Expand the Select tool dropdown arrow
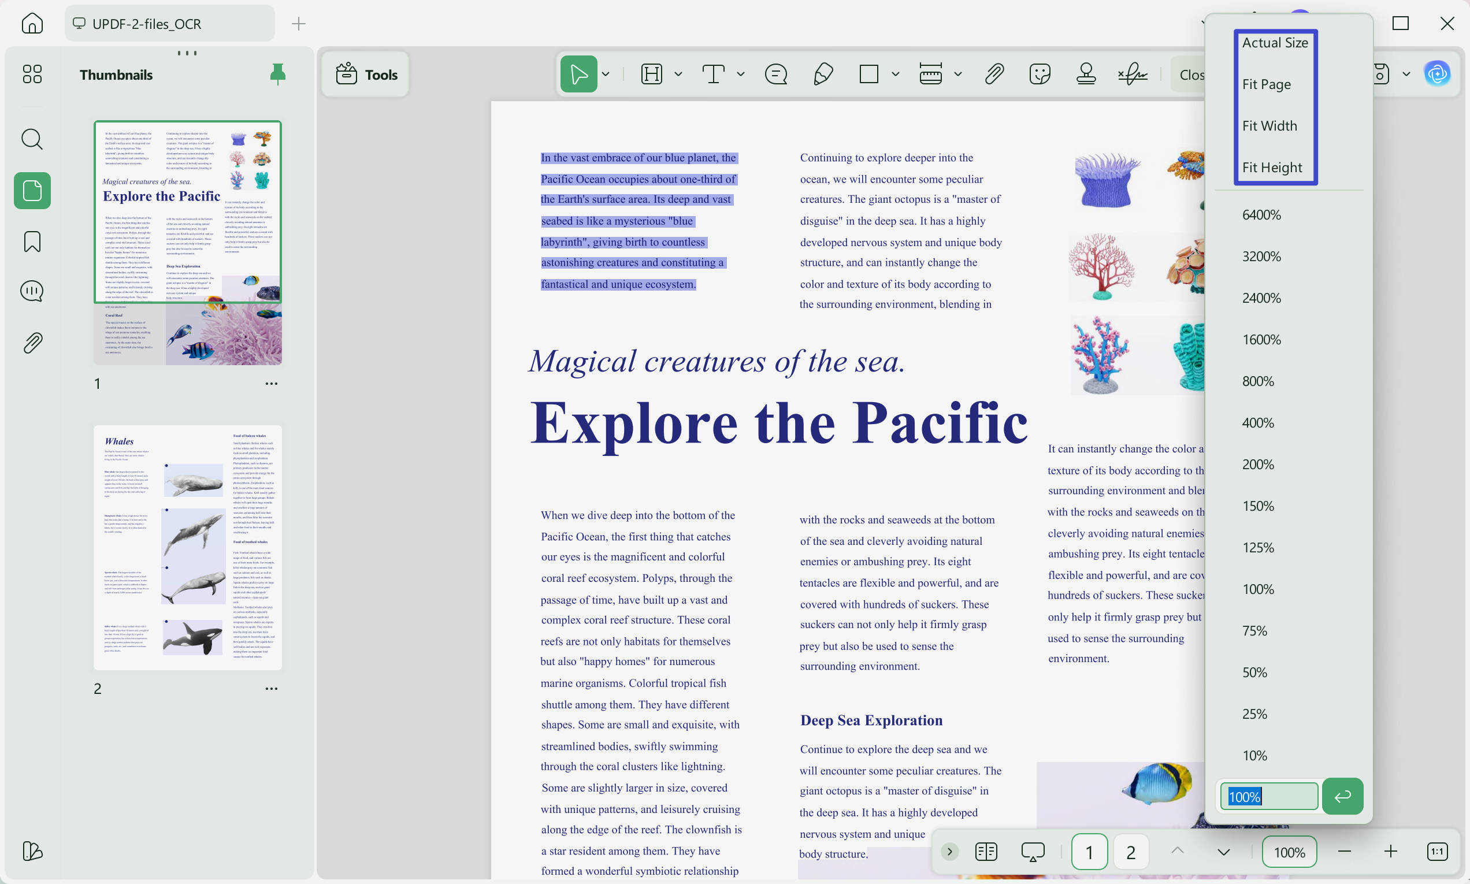The width and height of the screenshot is (1470, 884). pos(606,75)
